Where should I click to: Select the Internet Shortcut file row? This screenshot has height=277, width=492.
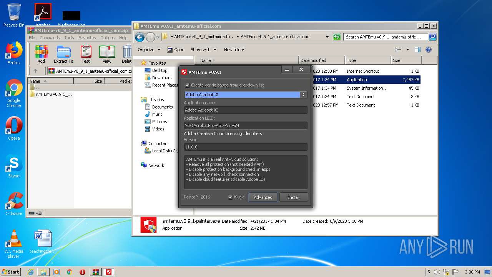(367, 71)
